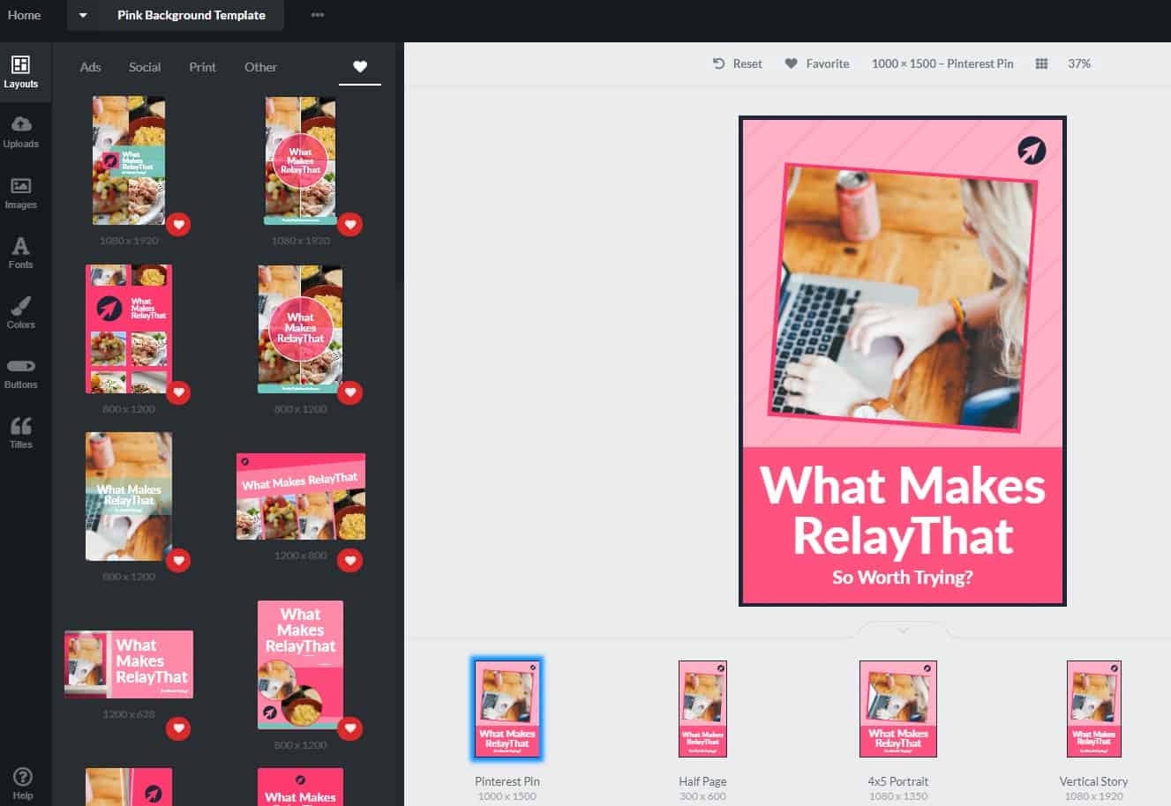Image resolution: width=1171 pixels, height=806 pixels.
Task: Select the 1080 x 1920 circle layout thumbnail
Action: tap(301, 160)
